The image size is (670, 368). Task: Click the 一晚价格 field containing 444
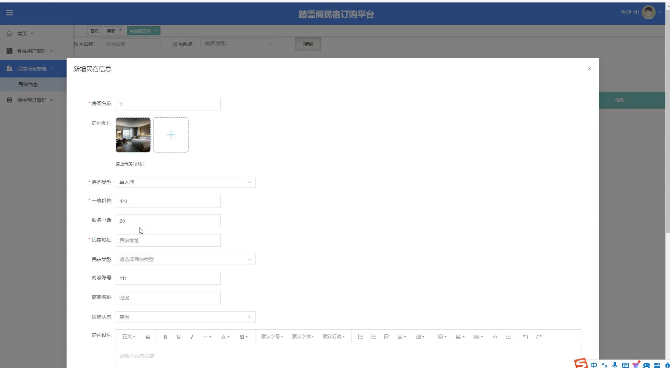click(168, 201)
